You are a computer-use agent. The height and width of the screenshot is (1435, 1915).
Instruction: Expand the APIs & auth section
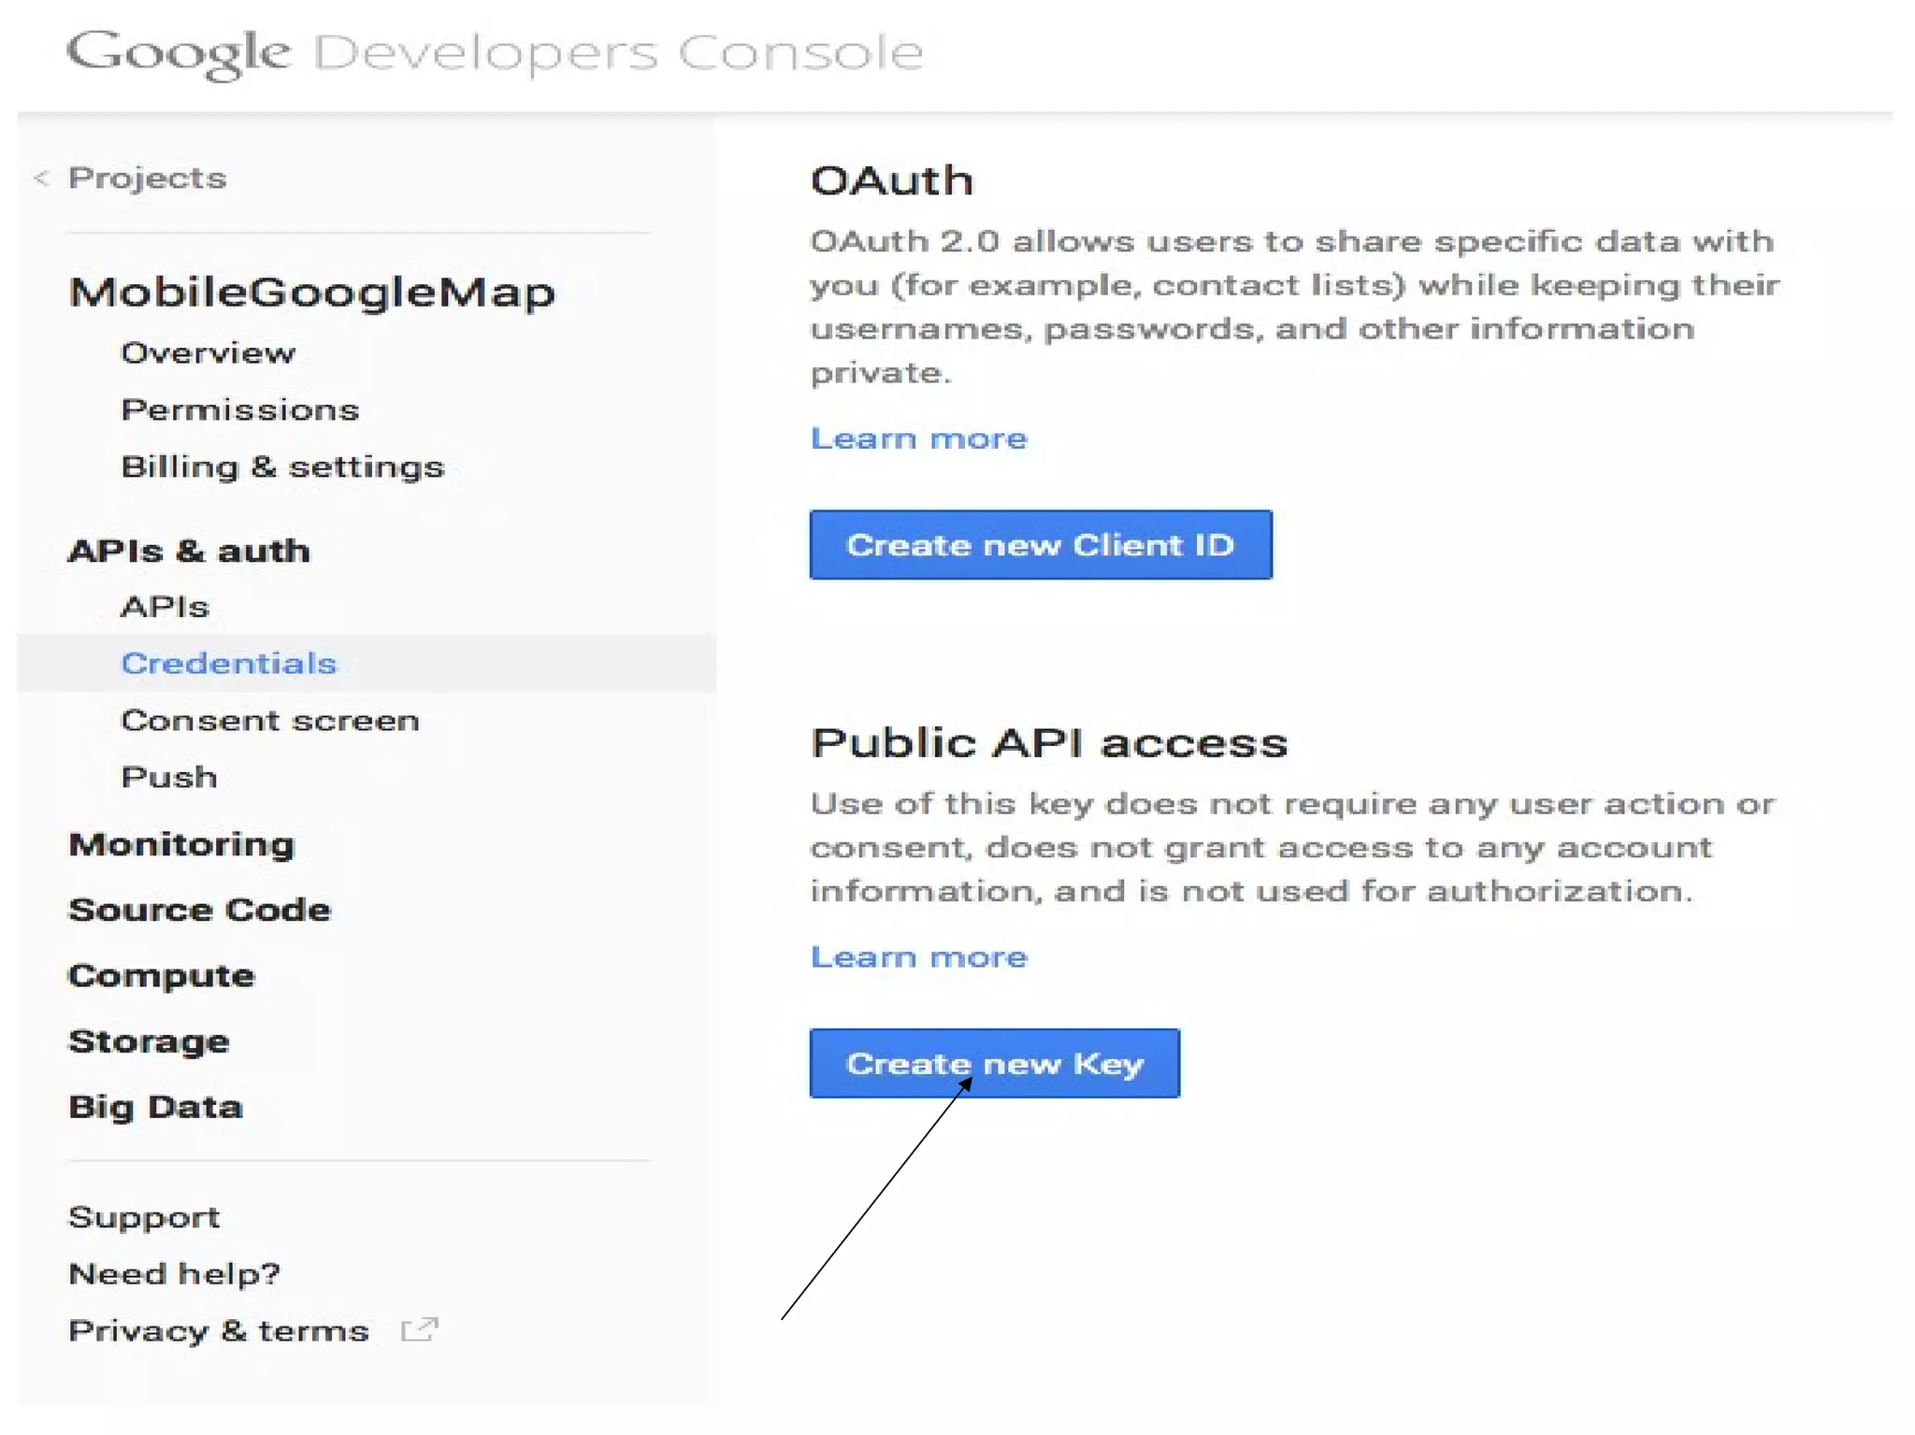189,551
